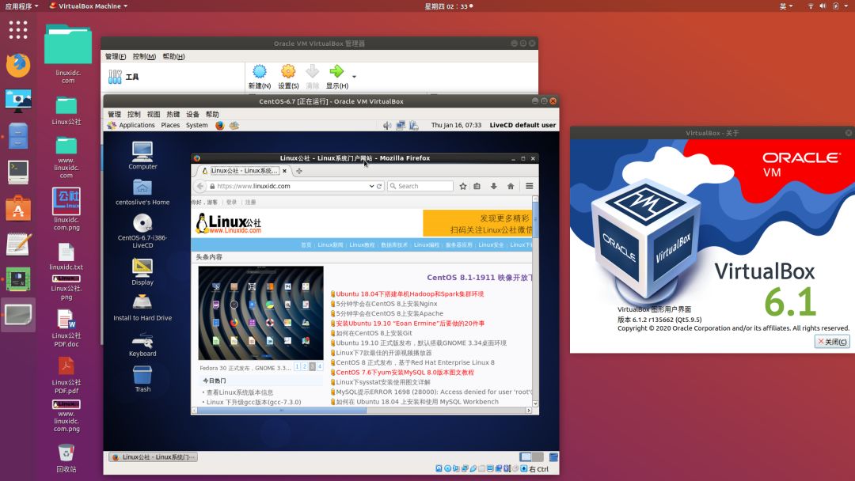Click the Firefox Home button
855x481 pixels.
(511, 186)
